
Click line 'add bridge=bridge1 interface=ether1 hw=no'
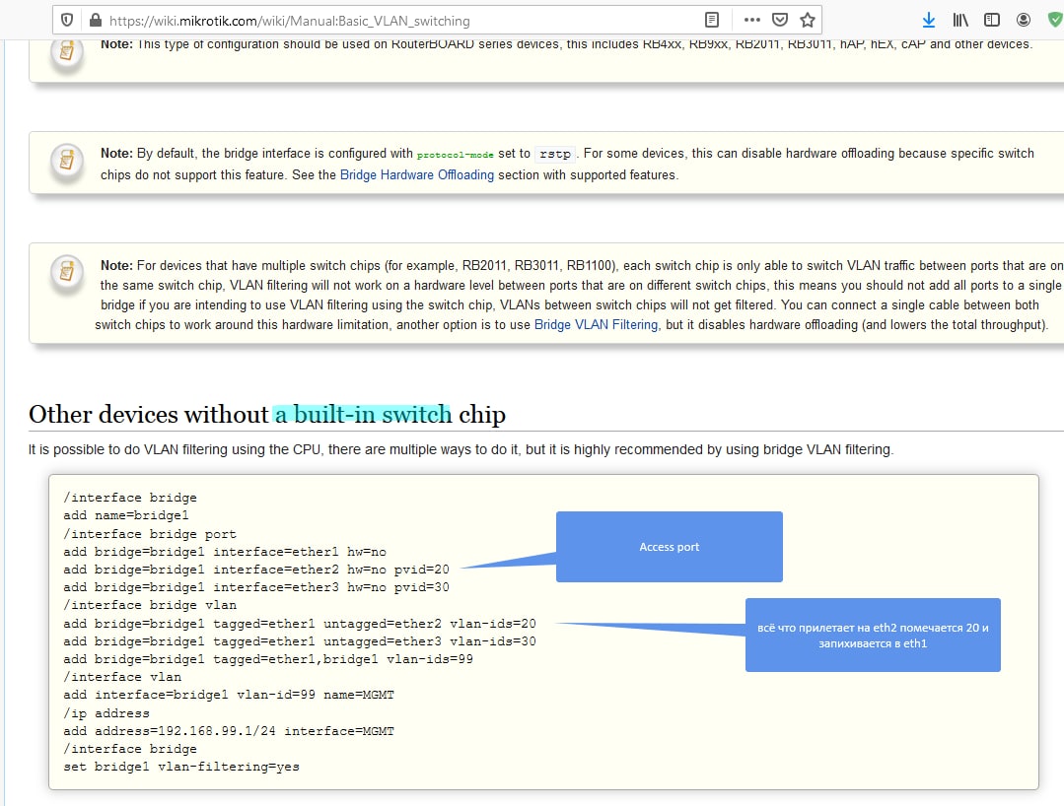pyautogui.click(x=225, y=552)
